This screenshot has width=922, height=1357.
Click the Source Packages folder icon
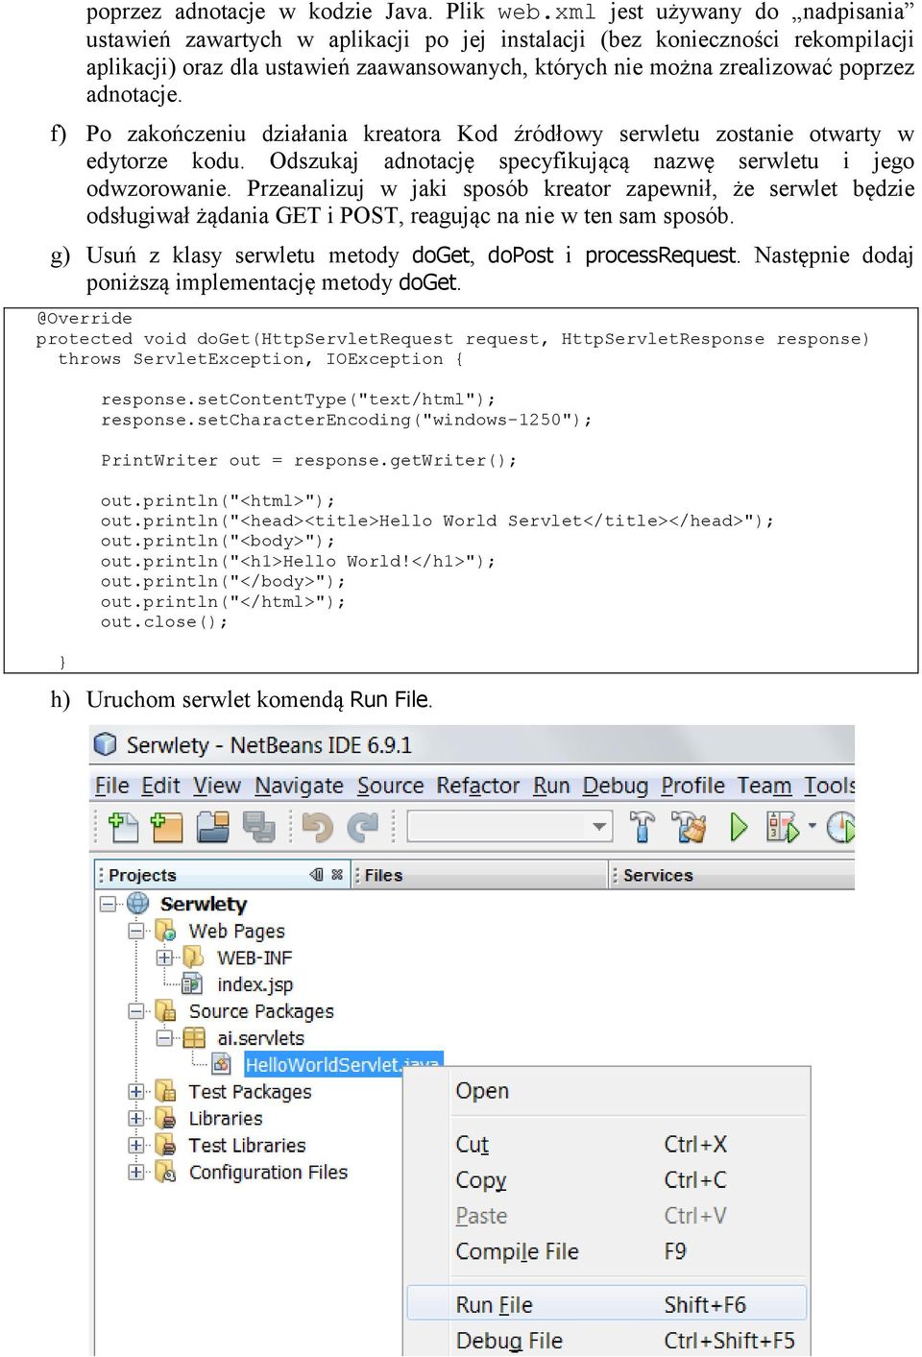point(166,1010)
